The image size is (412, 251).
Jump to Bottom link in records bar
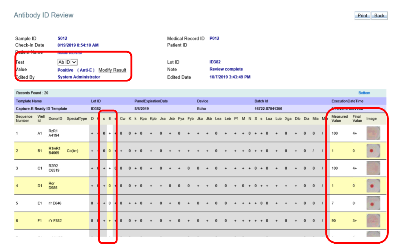364,93
